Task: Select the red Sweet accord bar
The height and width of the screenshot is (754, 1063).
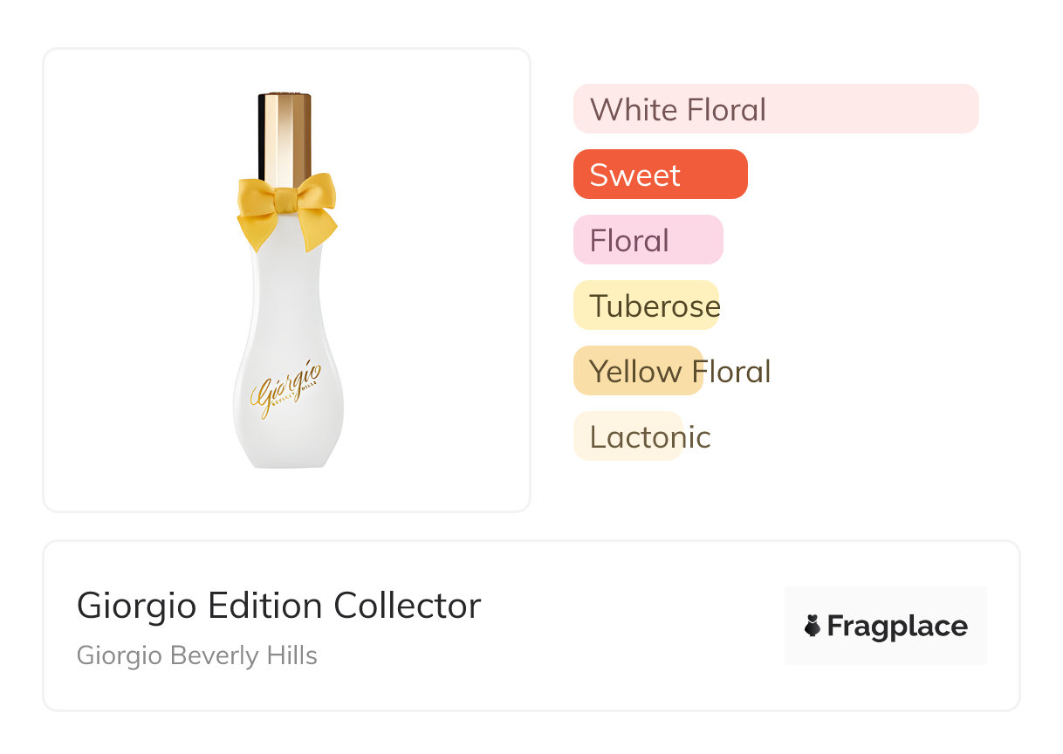Action: pyautogui.click(x=660, y=175)
